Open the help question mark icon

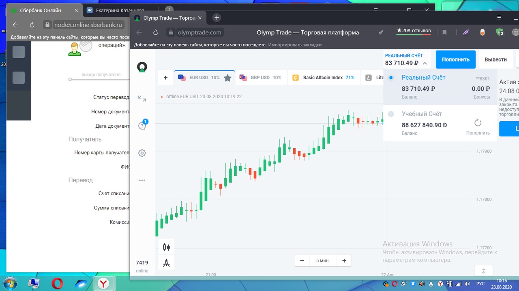pos(142,126)
